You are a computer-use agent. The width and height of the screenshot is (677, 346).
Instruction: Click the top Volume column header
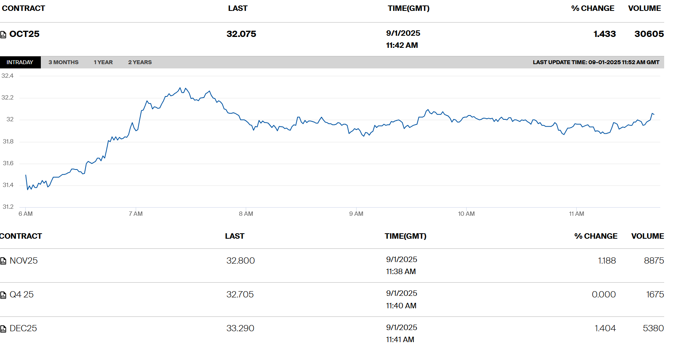pos(644,9)
